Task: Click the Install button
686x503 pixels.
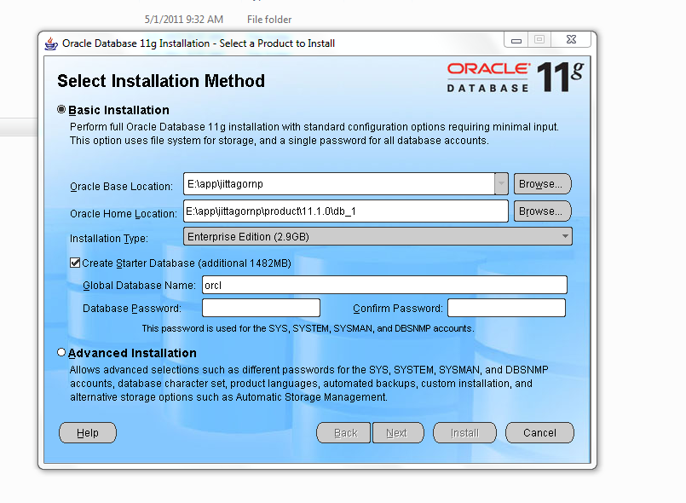Action: (464, 432)
